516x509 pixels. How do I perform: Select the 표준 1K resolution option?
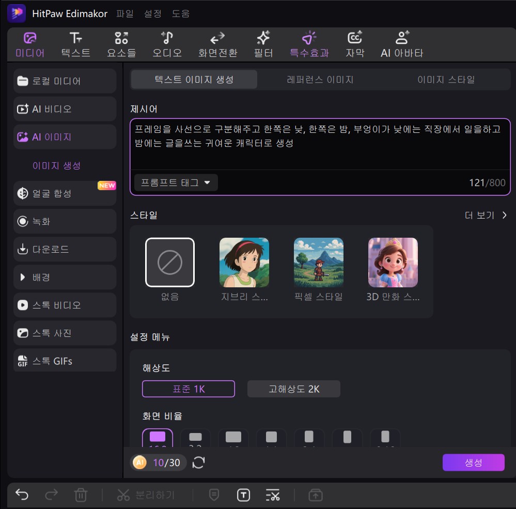tap(188, 389)
